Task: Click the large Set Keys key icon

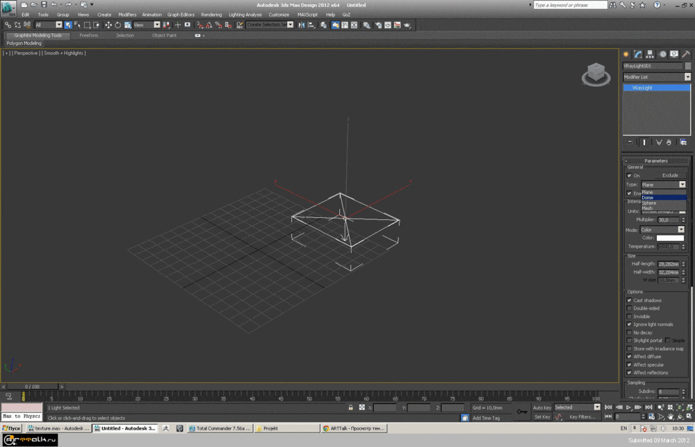Action: pyautogui.click(x=522, y=412)
